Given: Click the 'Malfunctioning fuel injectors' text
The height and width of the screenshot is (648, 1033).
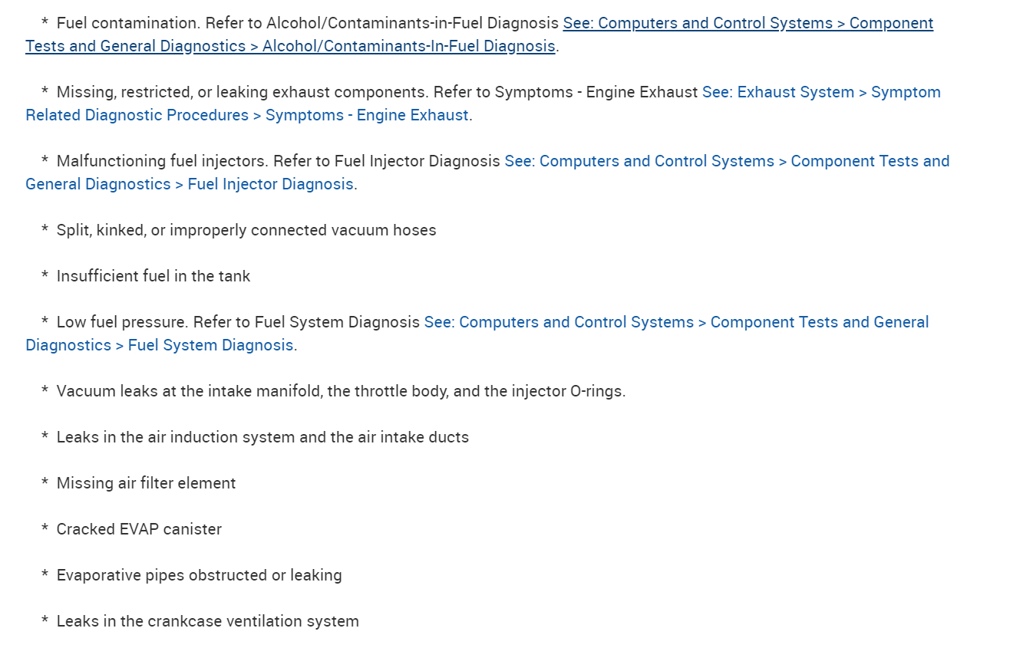Looking at the screenshot, I should pos(161,161).
